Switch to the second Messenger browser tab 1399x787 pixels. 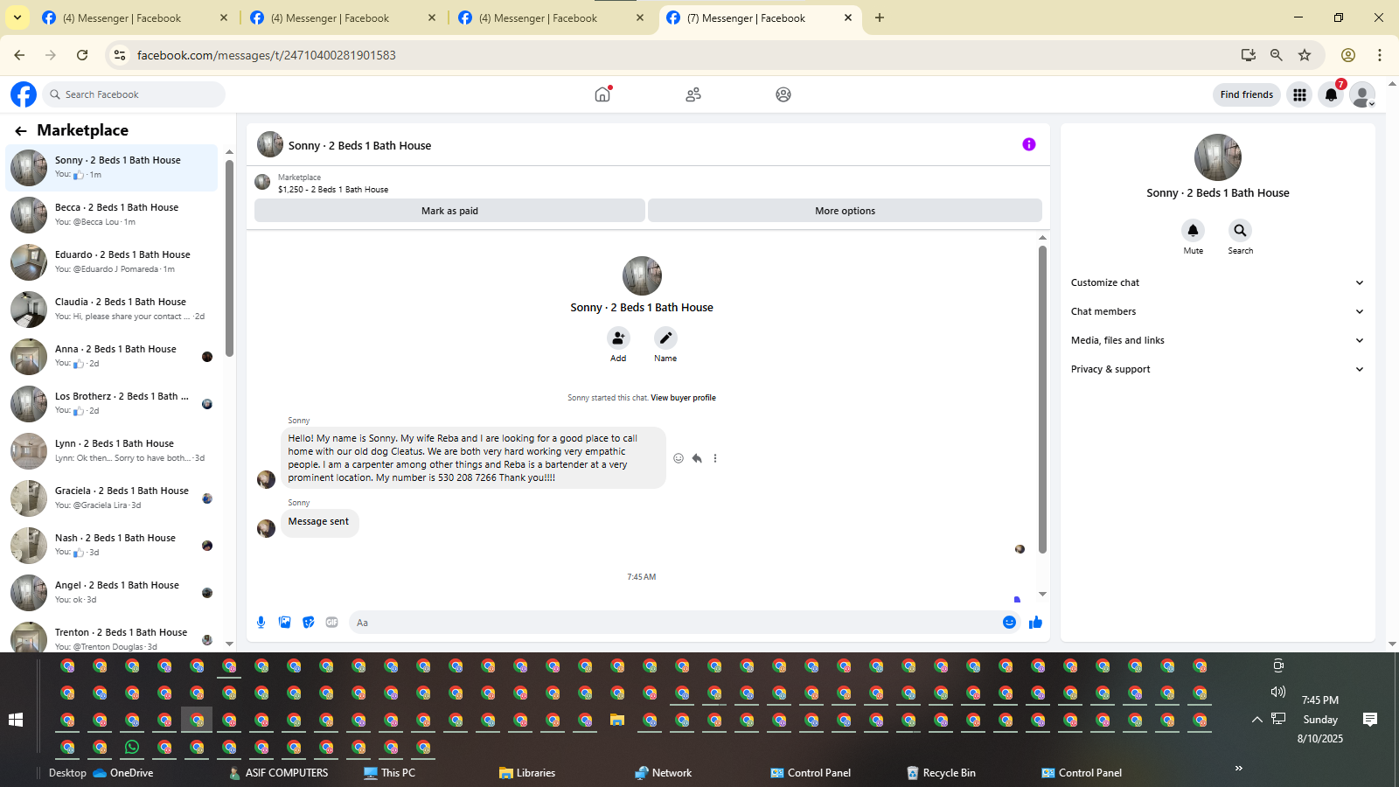pyautogui.click(x=343, y=17)
